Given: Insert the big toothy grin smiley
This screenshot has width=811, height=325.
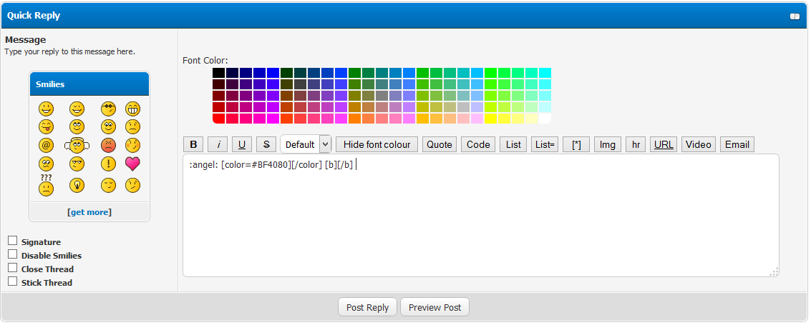Looking at the screenshot, I should (x=132, y=109).
